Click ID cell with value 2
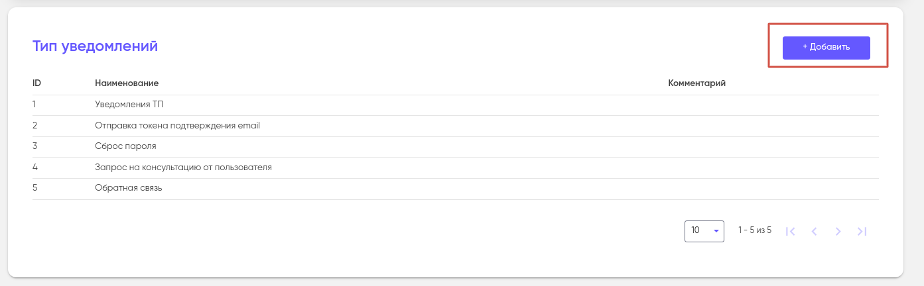 pos(35,126)
